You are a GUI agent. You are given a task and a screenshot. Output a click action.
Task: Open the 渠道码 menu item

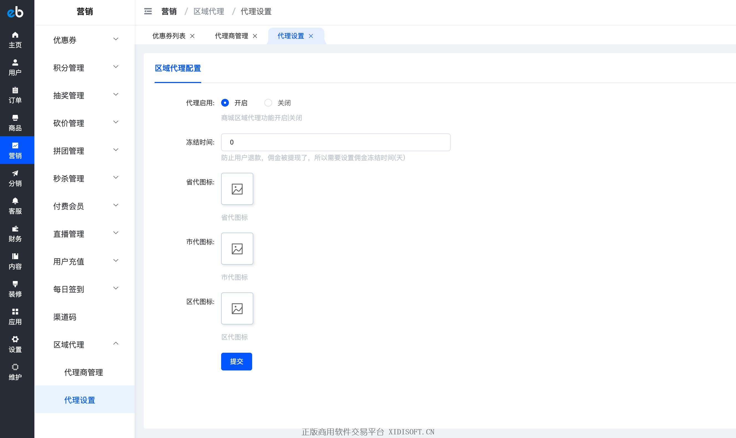click(x=85, y=317)
